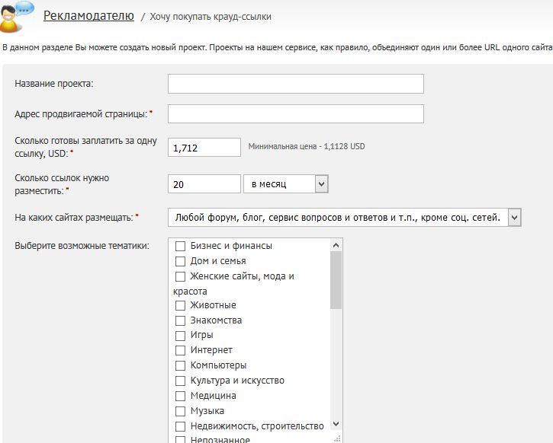
Task: Open the Рекламодателю link
Action: pos(88,15)
